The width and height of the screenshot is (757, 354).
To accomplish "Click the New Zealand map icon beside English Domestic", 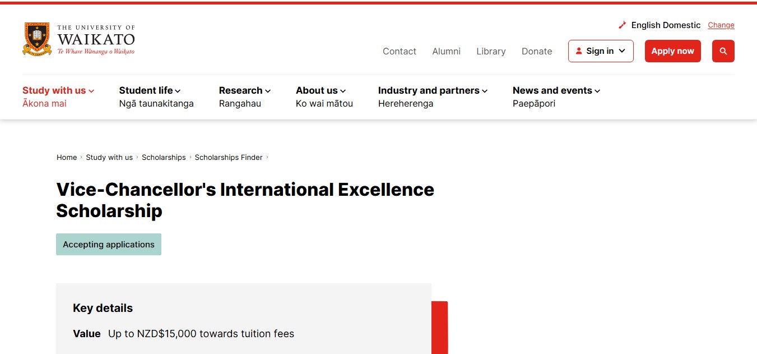I will click(x=622, y=25).
